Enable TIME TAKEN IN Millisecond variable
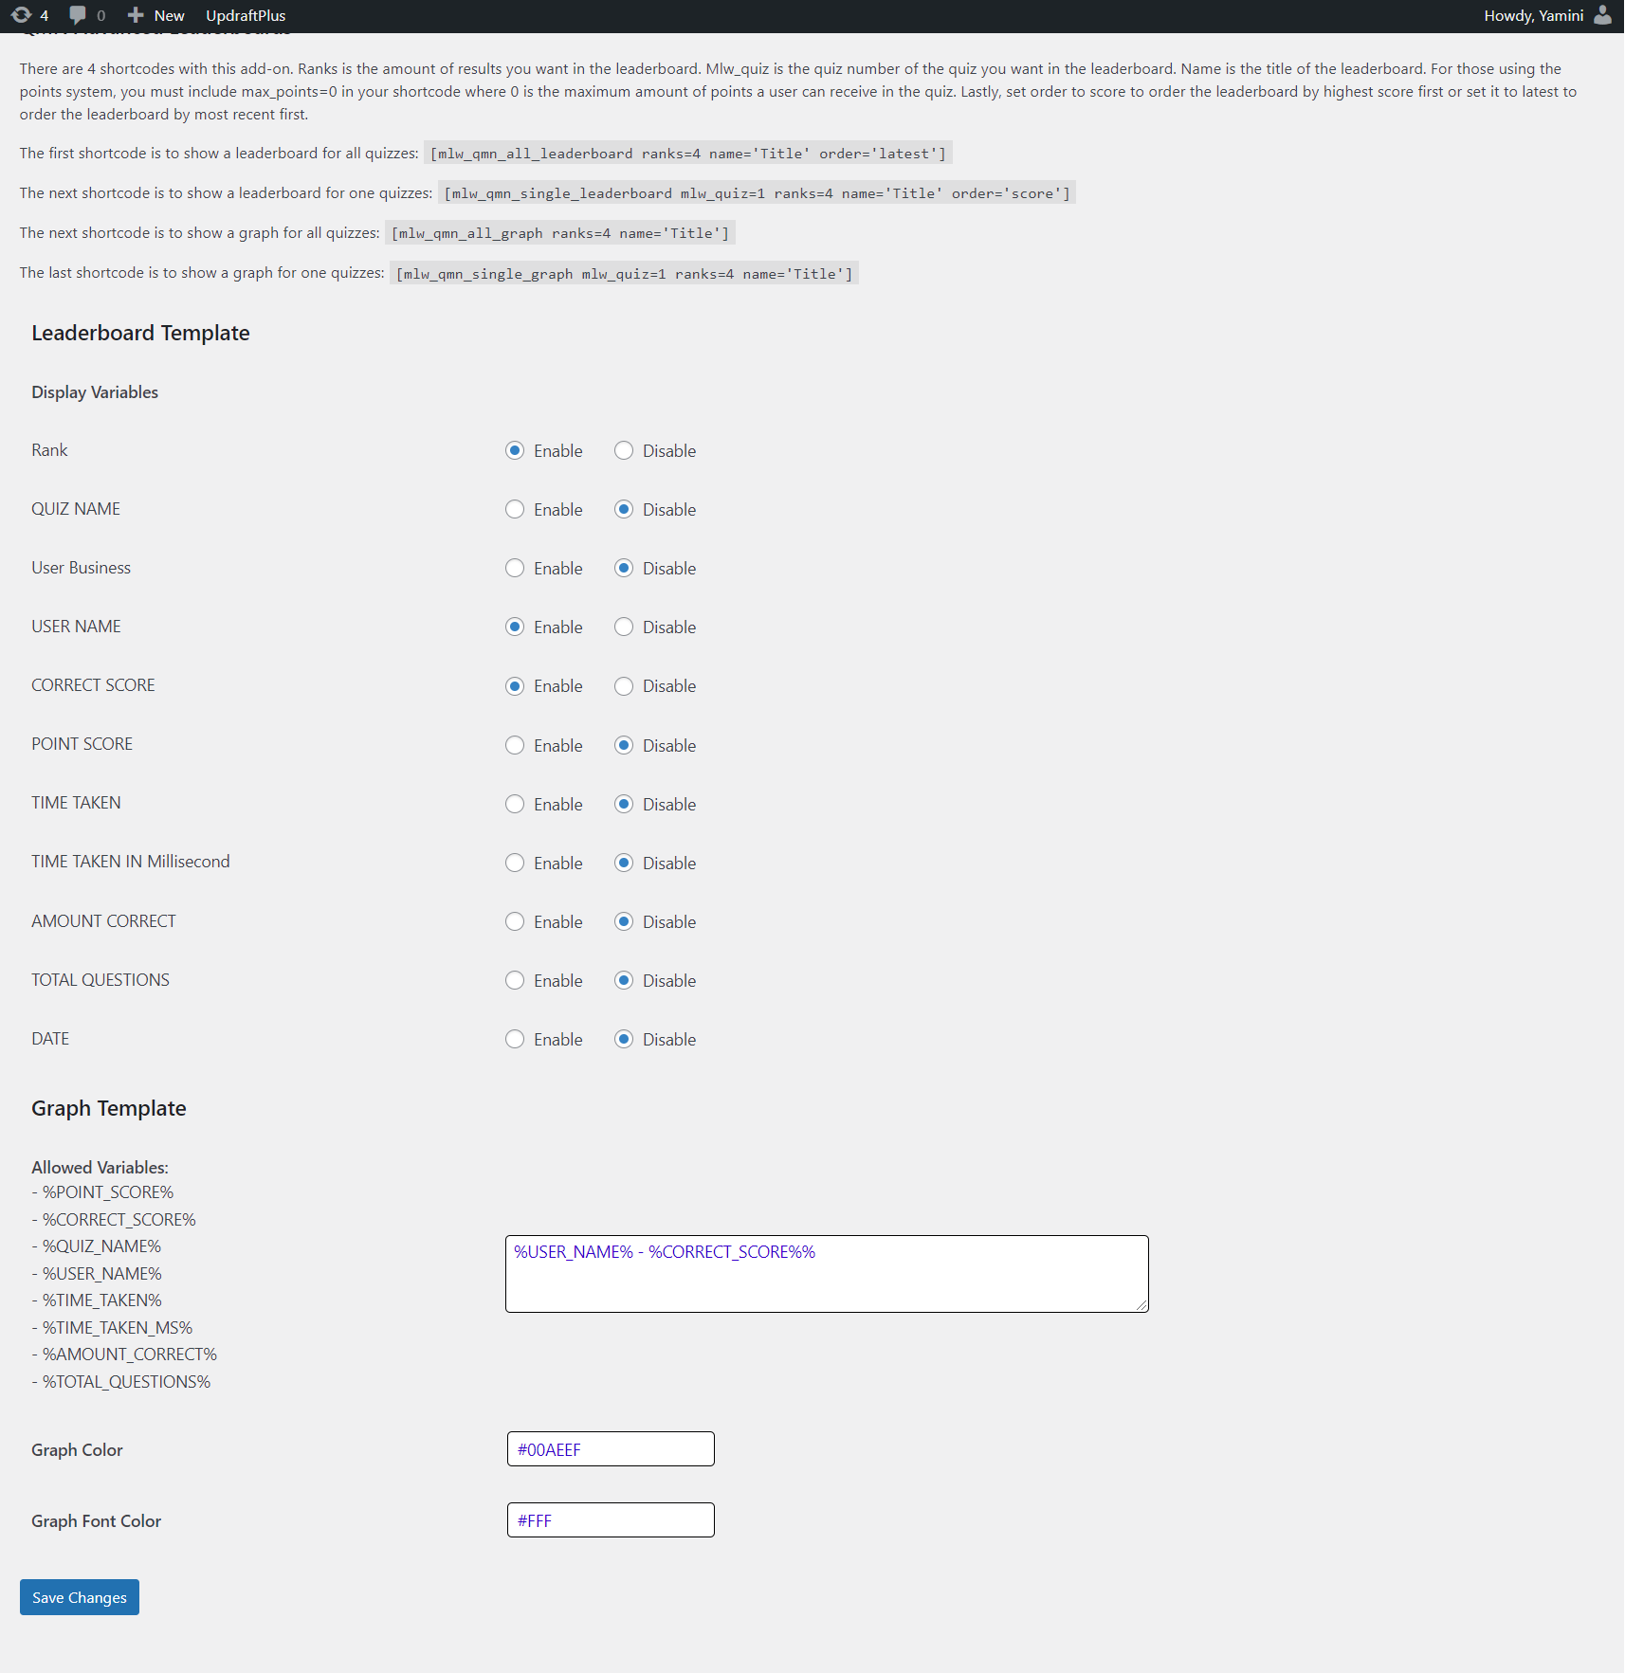The width and height of the screenshot is (1625, 1673). click(515, 863)
